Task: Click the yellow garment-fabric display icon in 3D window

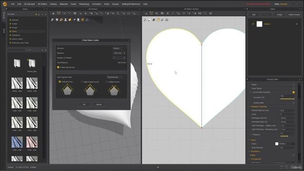Action: coord(70,20)
